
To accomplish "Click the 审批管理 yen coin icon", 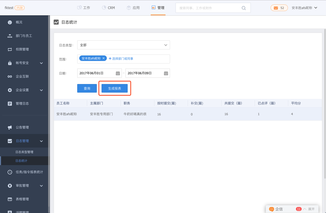I will coord(10,186).
